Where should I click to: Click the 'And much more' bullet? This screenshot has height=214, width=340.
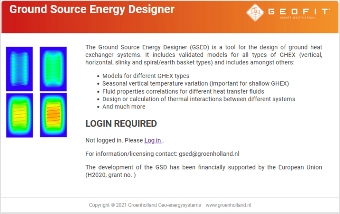pyautogui.click(x=124, y=107)
